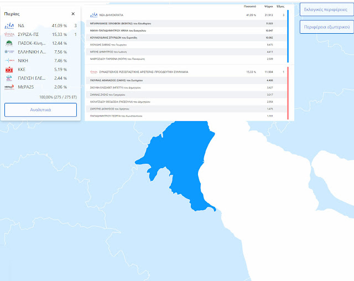Click the ΝΕΑ ΔΗΜΟΚΡΑΤΙΑ logo in details table
The width and height of the screenshot is (354, 281).
click(x=93, y=15)
